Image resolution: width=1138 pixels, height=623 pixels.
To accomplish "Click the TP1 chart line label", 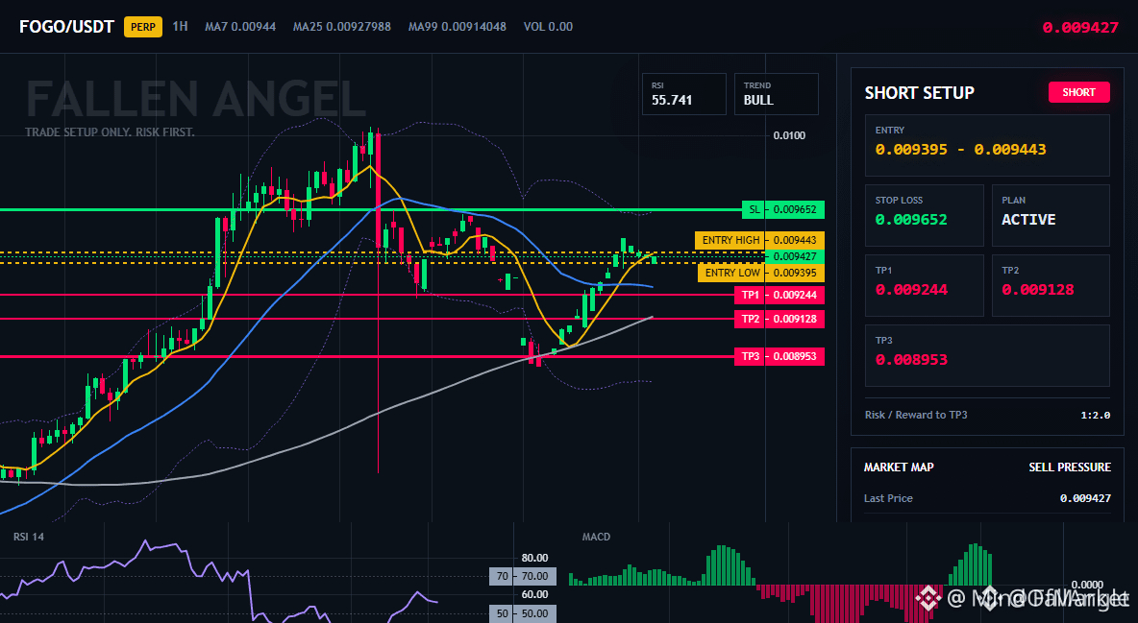I will click(x=750, y=296).
